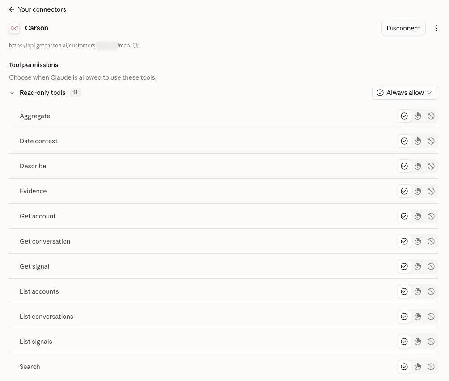Require approval for List signals
Screen dimensions: 449x381
tap(418, 342)
